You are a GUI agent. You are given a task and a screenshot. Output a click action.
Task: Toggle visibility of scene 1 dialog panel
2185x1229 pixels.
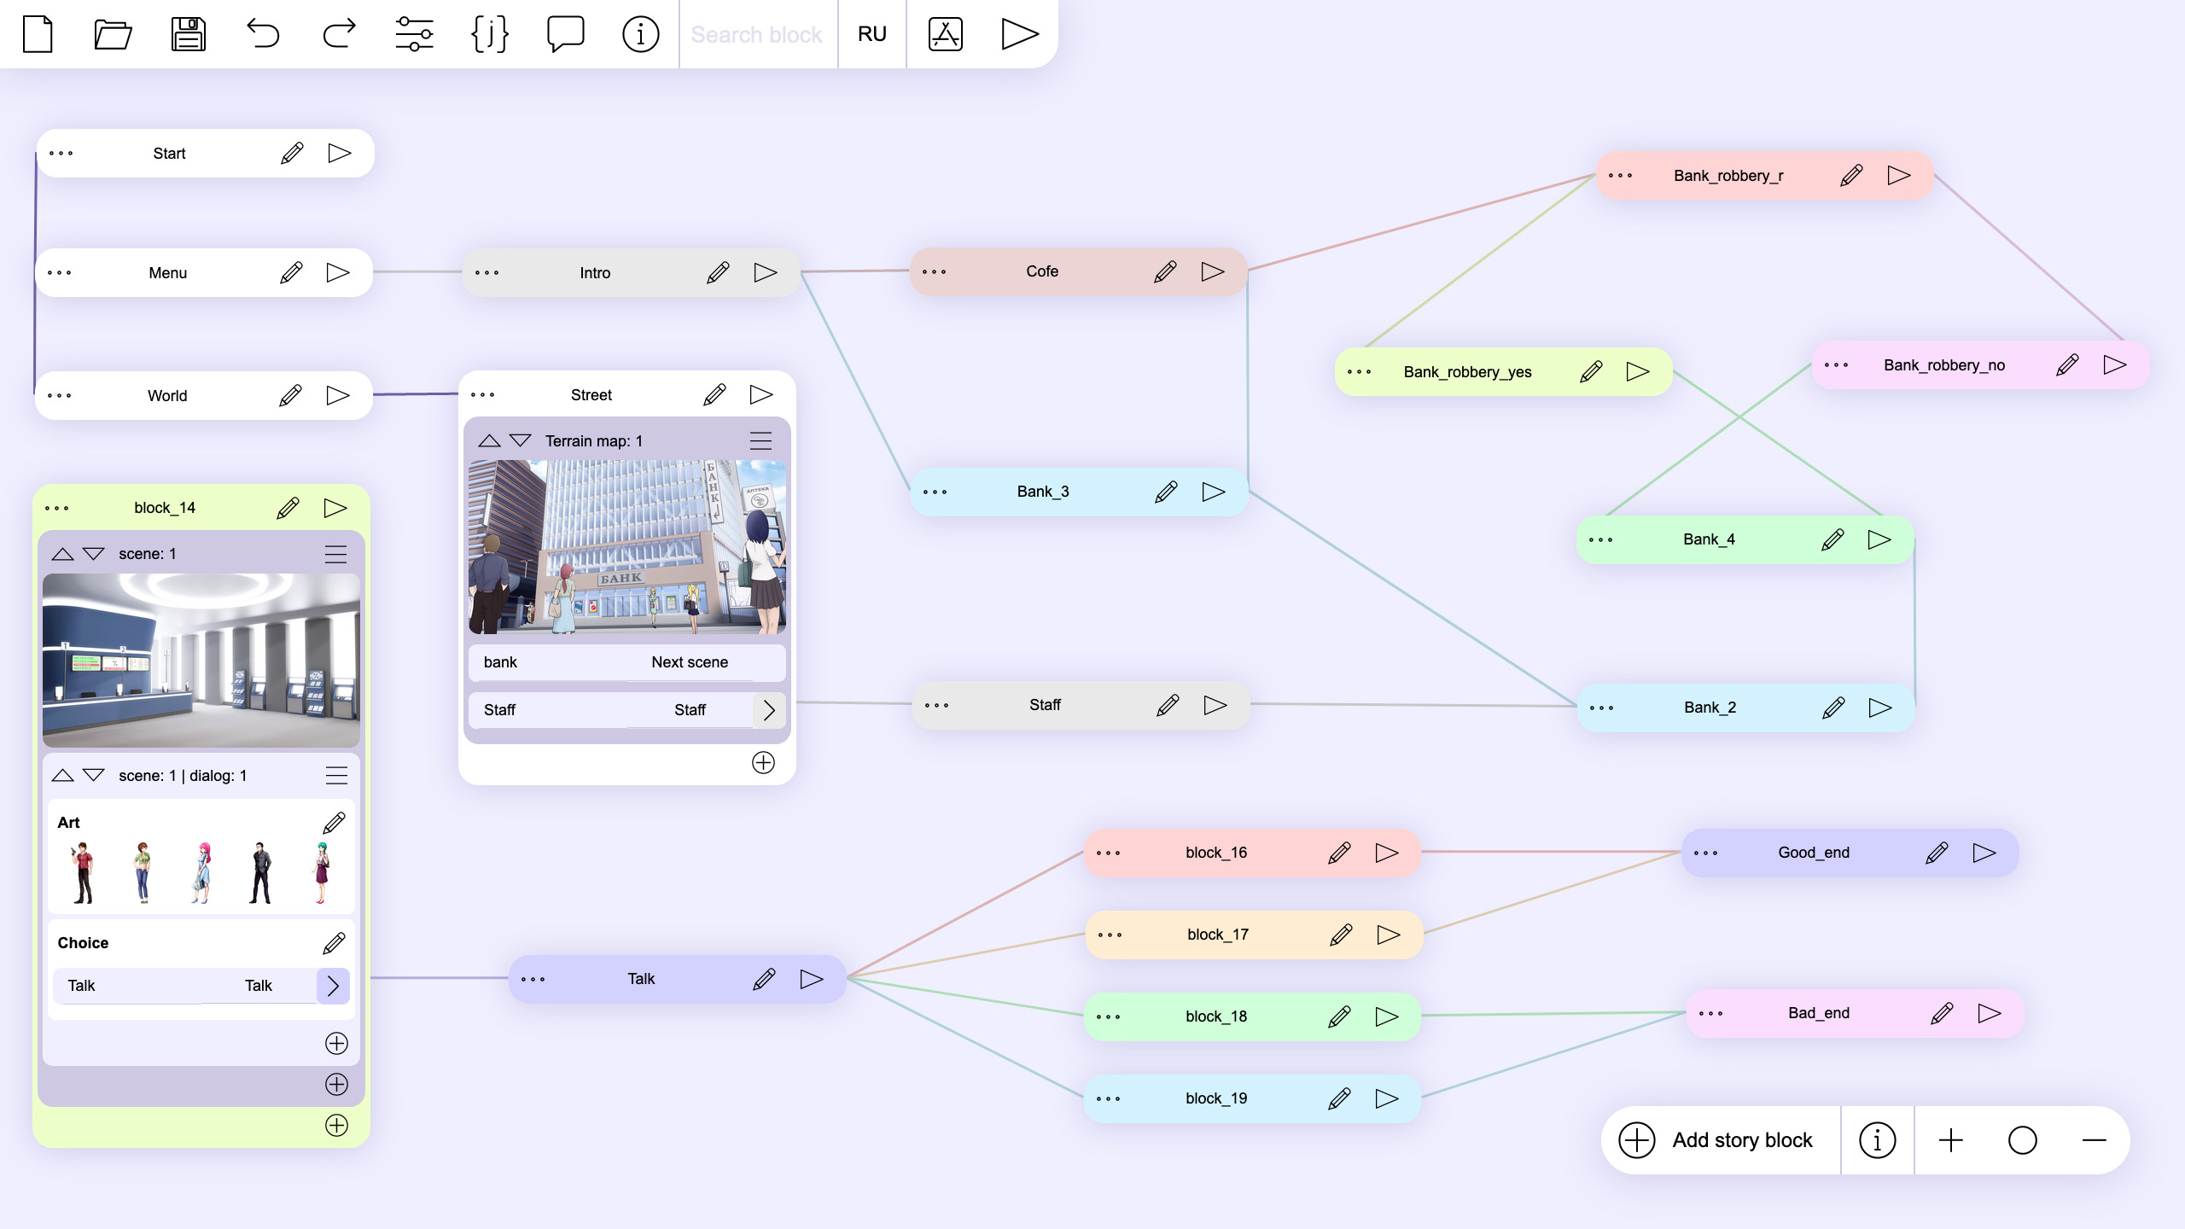pyautogui.click(x=61, y=774)
